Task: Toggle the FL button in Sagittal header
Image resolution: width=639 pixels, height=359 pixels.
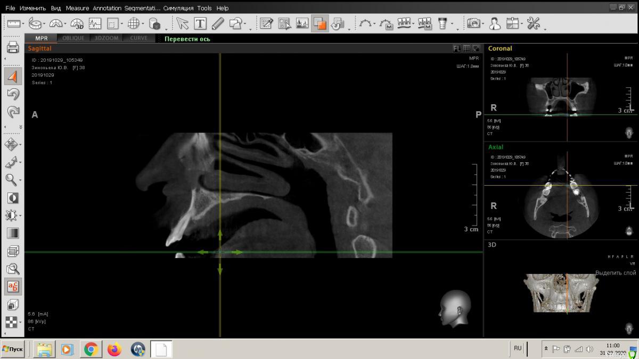Action: pos(457,48)
